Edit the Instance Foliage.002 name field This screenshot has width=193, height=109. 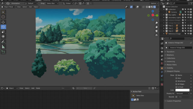(x=180, y=48)
